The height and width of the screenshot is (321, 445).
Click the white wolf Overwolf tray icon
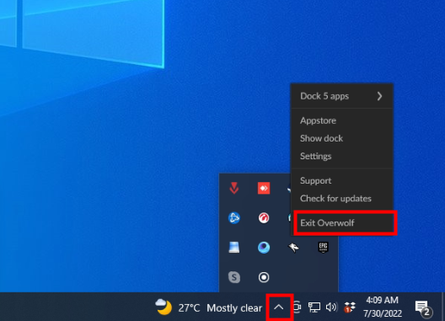(293, 247)
